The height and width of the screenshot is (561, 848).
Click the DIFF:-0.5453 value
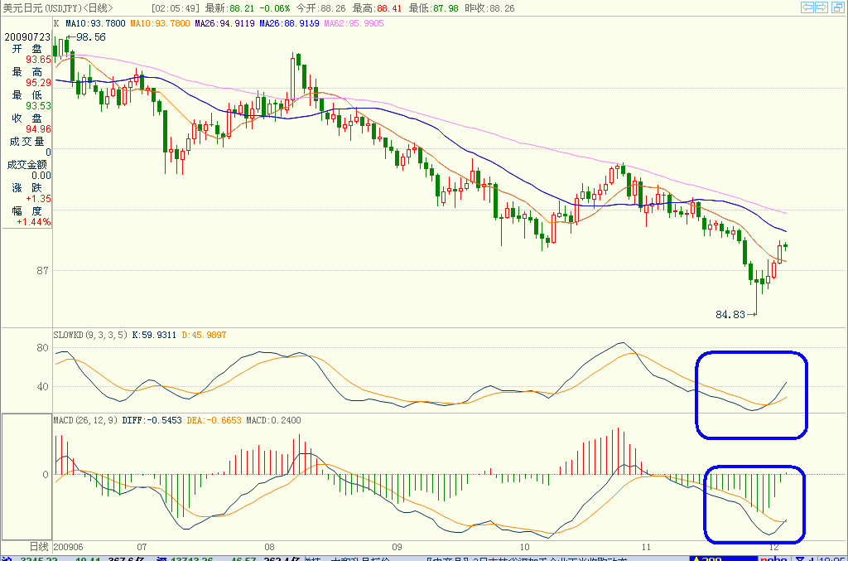(152, 420)
